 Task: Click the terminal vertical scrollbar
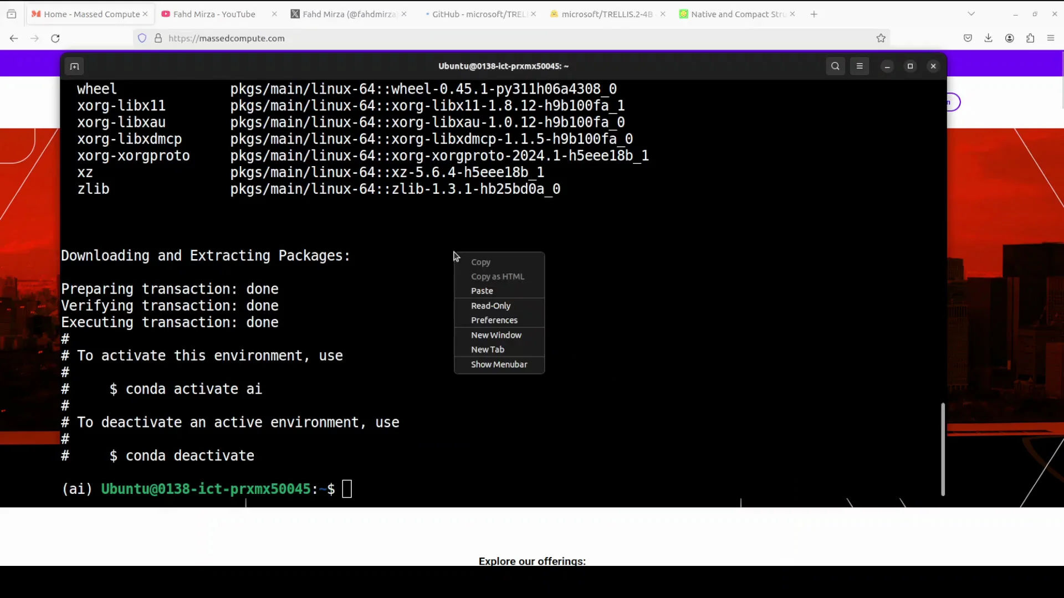tap(943, 448)
